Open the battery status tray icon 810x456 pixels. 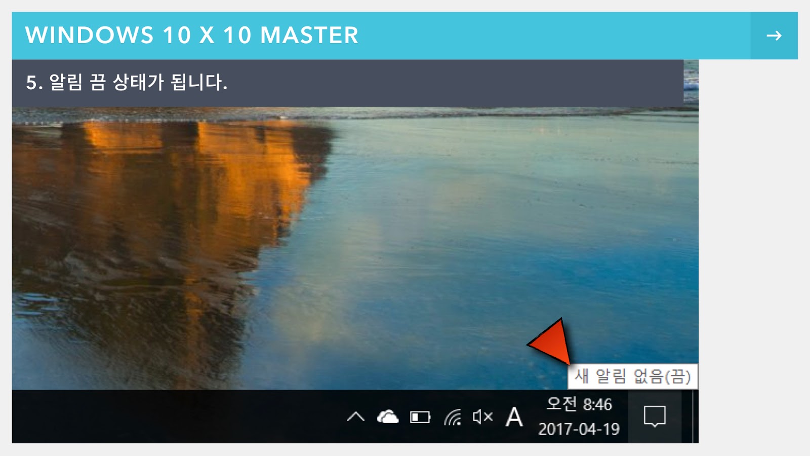[x=420, y=417]
